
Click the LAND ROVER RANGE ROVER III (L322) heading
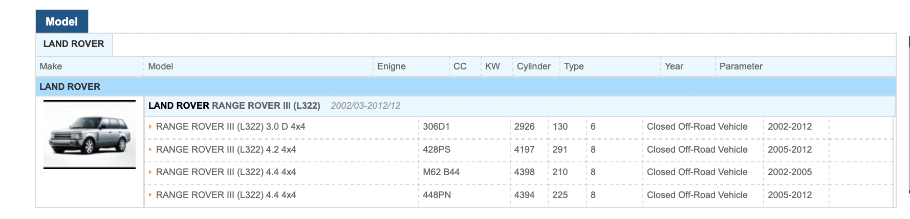tap(234, 106)
